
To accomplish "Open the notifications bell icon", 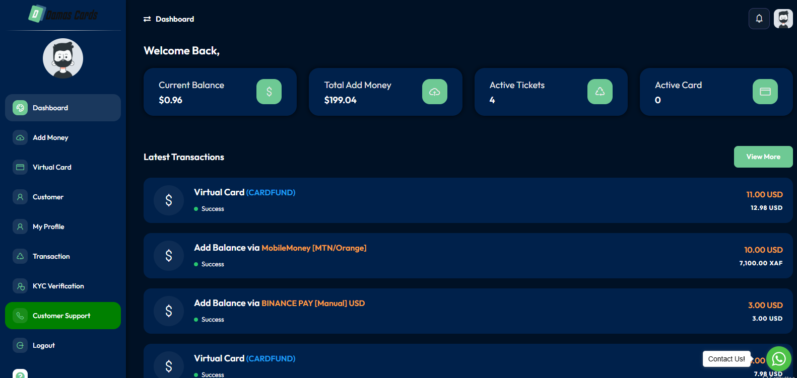I will (x=759, y=19).
